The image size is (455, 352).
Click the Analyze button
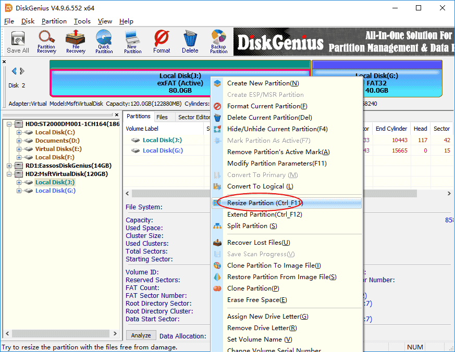click(140, 336)
